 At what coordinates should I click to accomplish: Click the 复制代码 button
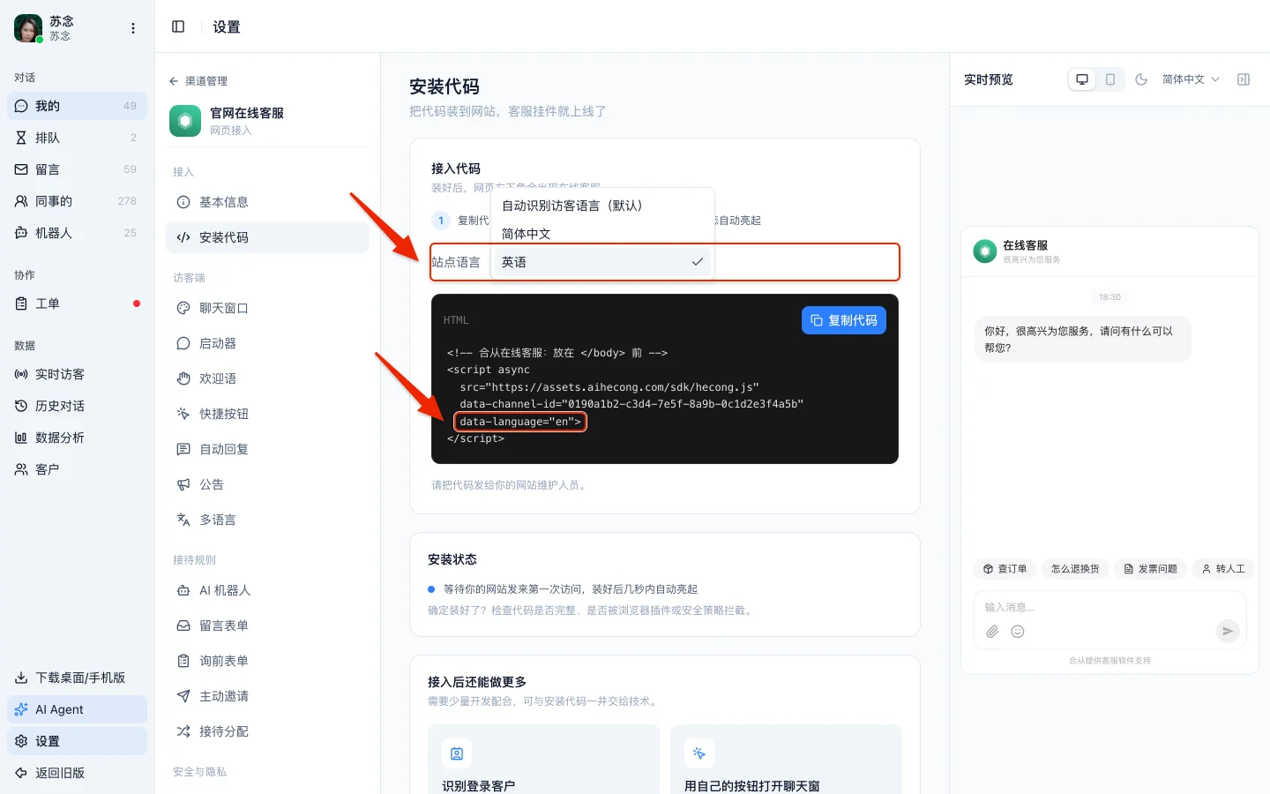(x=844, y=320)
